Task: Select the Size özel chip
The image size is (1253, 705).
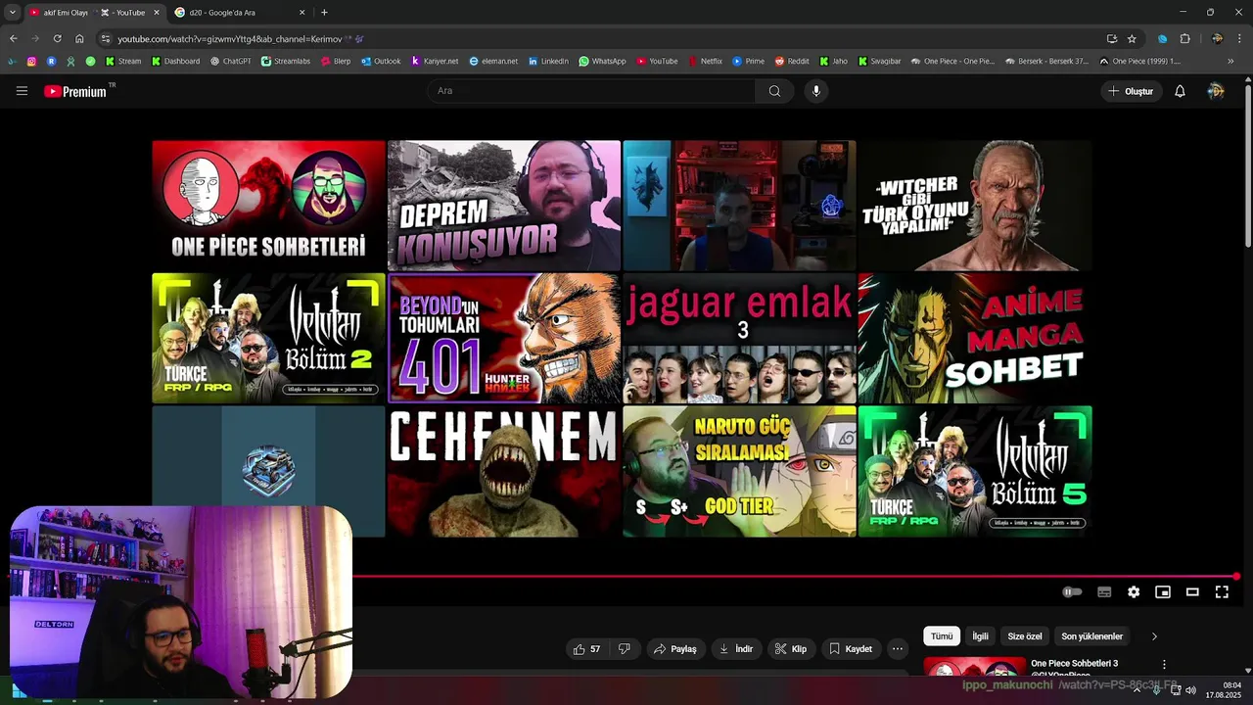Action: 1025,636
